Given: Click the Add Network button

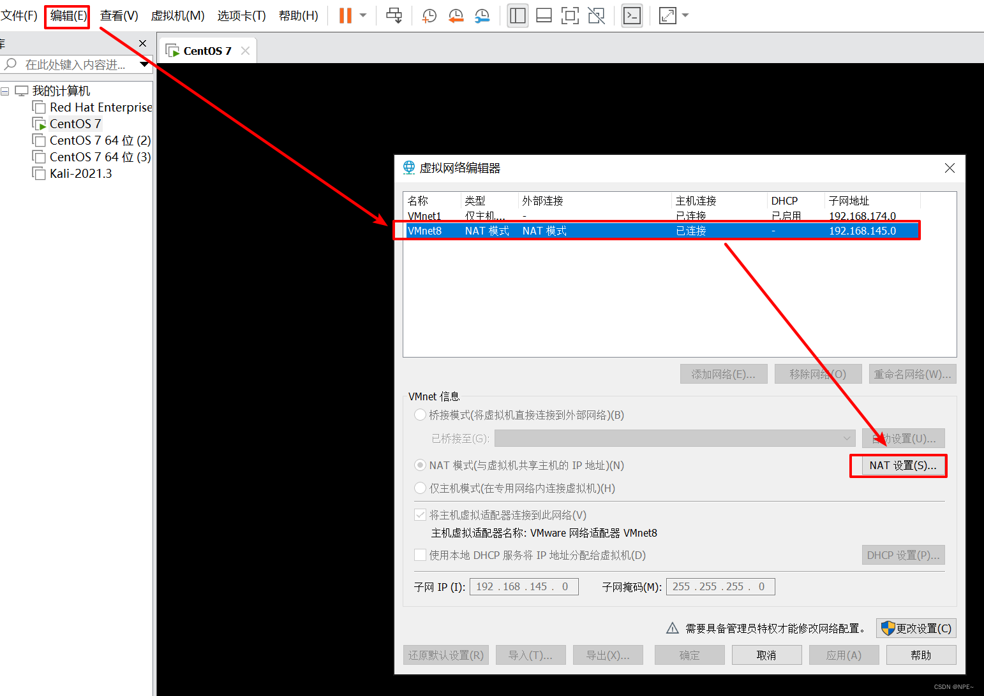Looking at the screenshot, I should [x=724, y=374].
